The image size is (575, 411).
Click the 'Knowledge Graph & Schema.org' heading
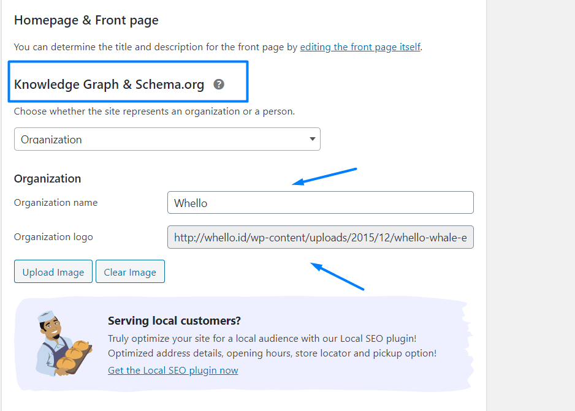(x=109, y=85)
